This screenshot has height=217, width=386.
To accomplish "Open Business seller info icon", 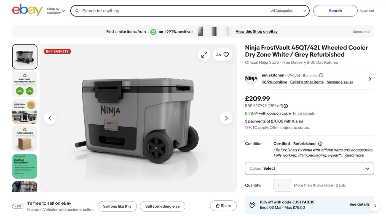I will (x=321, y=75).
